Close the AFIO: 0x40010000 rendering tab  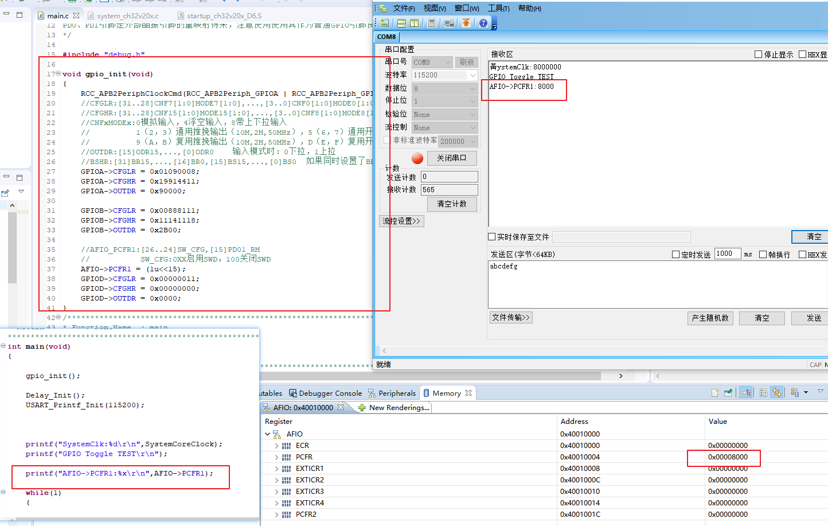(x=341, y=407)
